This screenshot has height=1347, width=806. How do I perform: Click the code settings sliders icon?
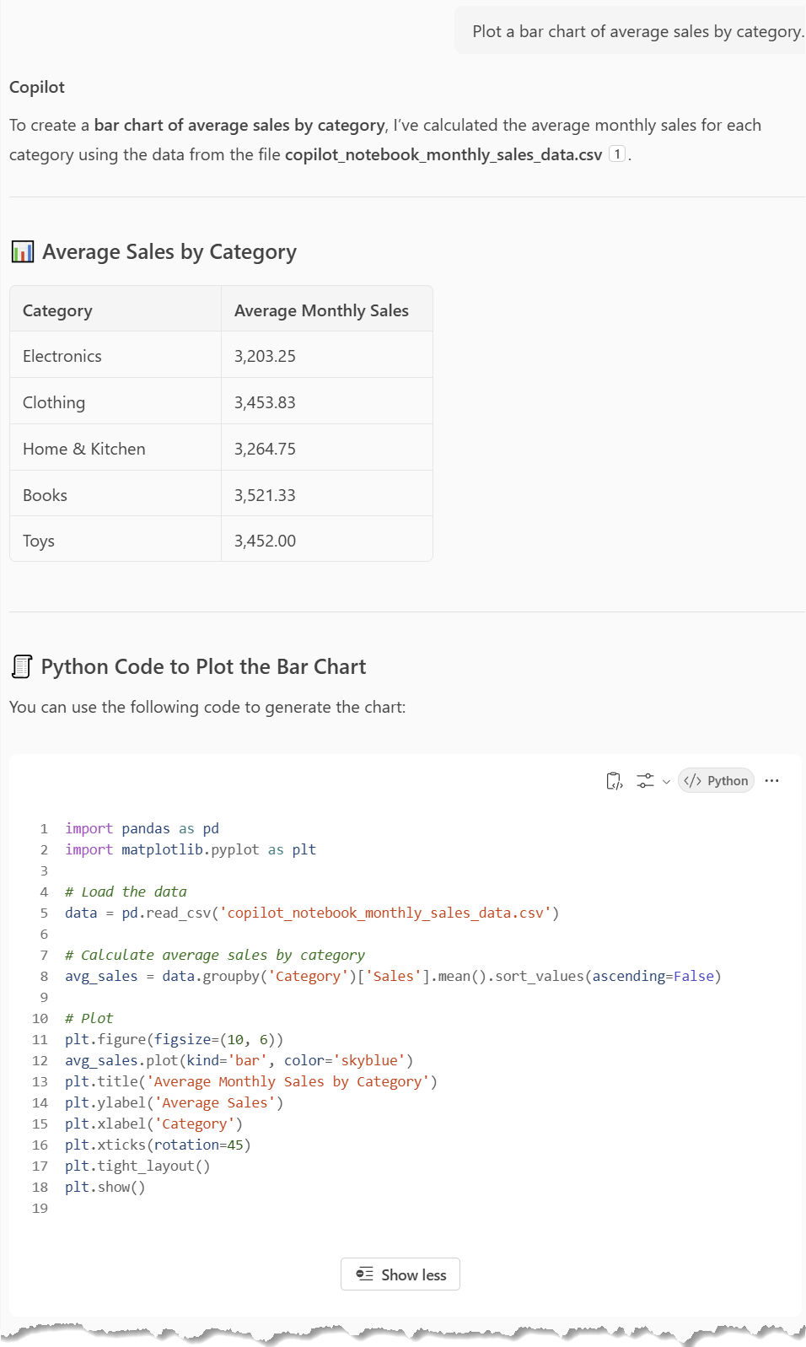pyautogui.click(x=645, y=781)
